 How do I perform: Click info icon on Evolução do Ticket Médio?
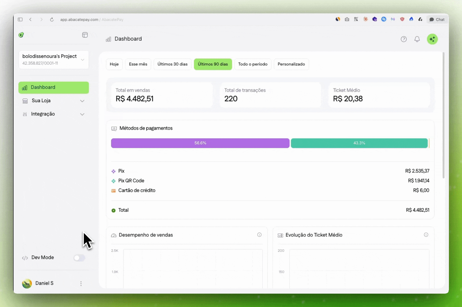click(x=426, y=235)
